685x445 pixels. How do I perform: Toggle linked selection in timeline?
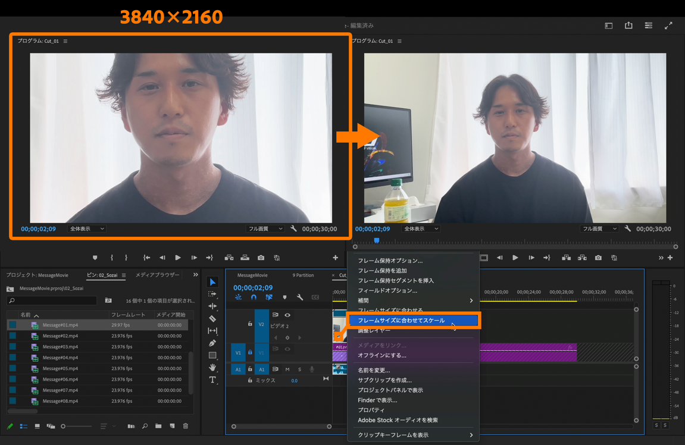tap(269, 297)
